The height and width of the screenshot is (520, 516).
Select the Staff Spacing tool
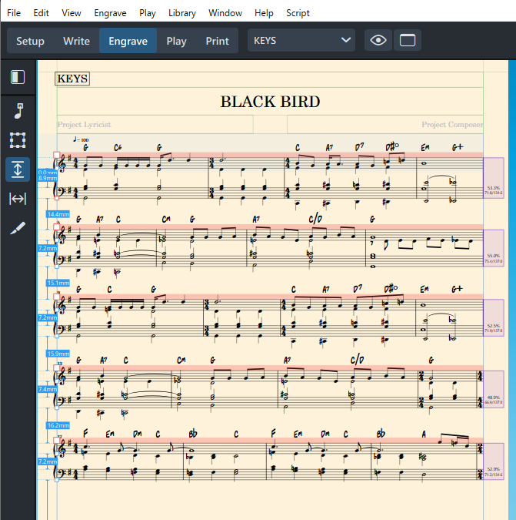(x=18, y=169)
